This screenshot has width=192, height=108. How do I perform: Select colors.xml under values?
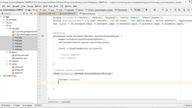pos(19,67)
